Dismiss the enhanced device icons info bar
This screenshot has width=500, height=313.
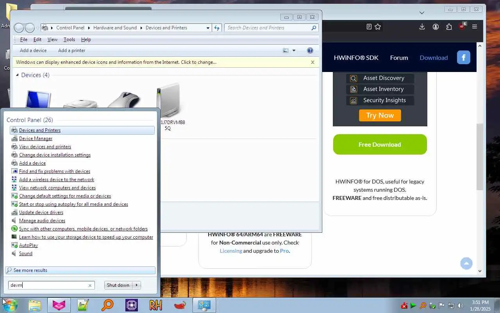[312, 62]
